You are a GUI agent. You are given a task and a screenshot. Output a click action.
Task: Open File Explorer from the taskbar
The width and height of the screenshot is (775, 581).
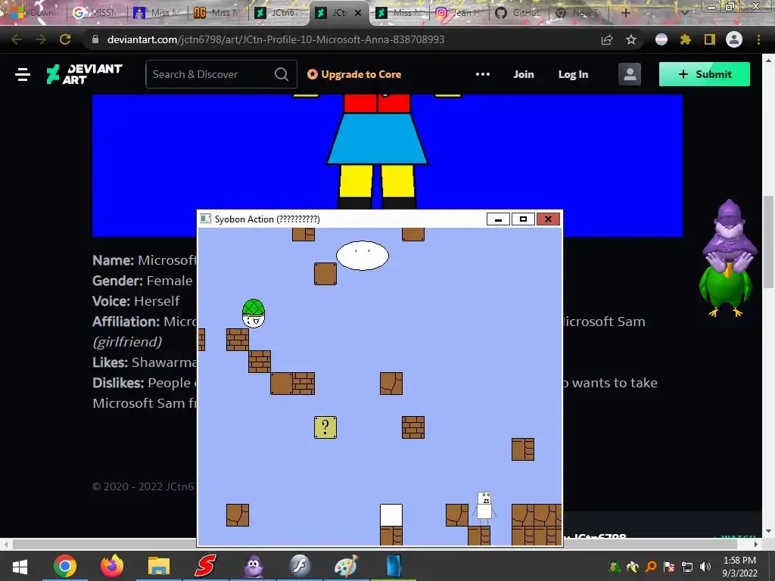pos(159,566)
